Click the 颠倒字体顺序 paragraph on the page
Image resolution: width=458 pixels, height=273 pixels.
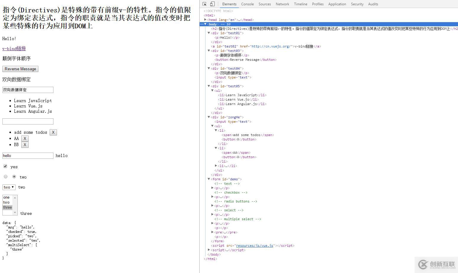point(17,58)
